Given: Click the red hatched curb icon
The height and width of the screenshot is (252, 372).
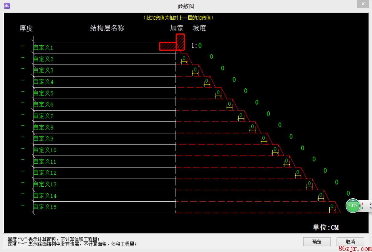Looking at the screenshot, I should [x=172, y=43].
